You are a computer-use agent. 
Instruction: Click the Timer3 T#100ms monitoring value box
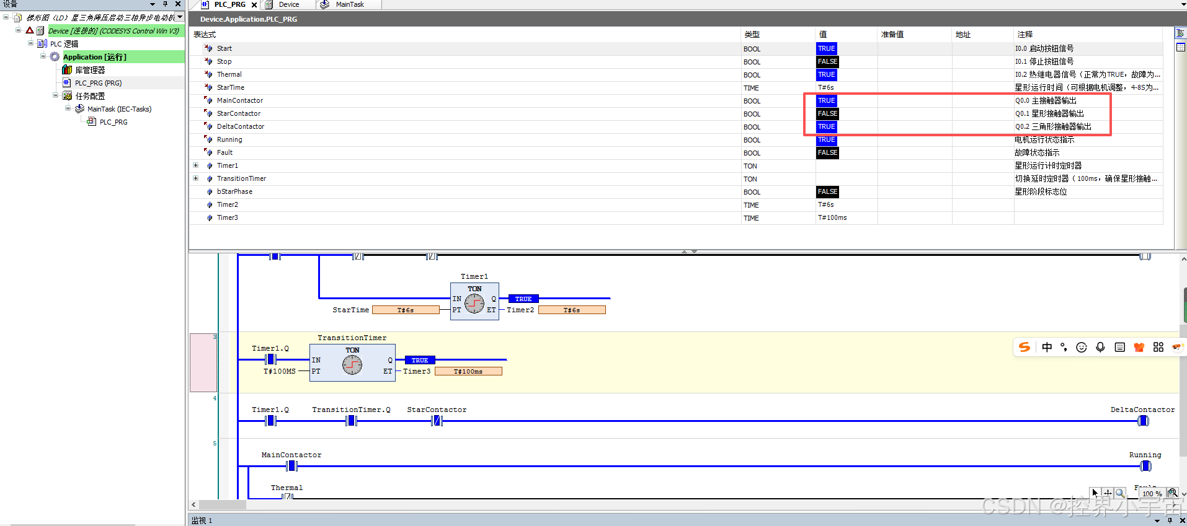(468, 371)
